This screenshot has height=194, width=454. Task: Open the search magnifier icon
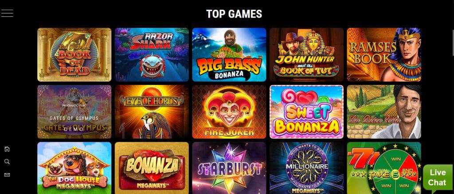pos(7,162)
